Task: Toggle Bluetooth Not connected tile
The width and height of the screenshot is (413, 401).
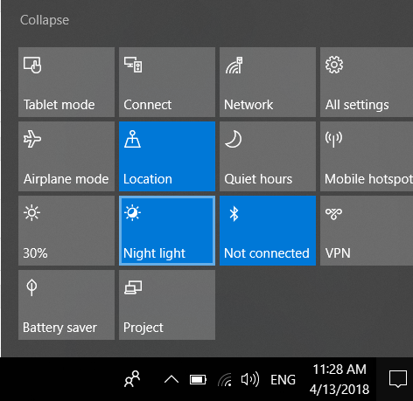Action: 268,231
